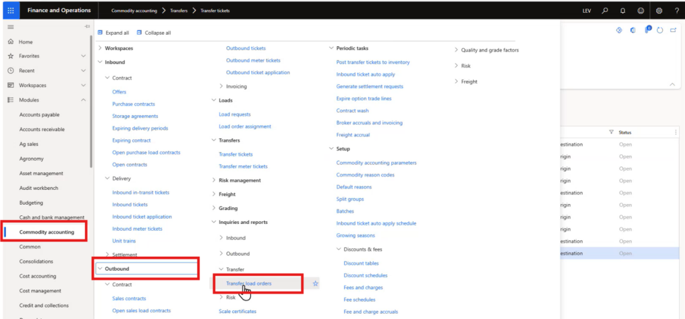Open Outbound ticket application link
Viewport: 685px width, 319px height.
(258, 72)
